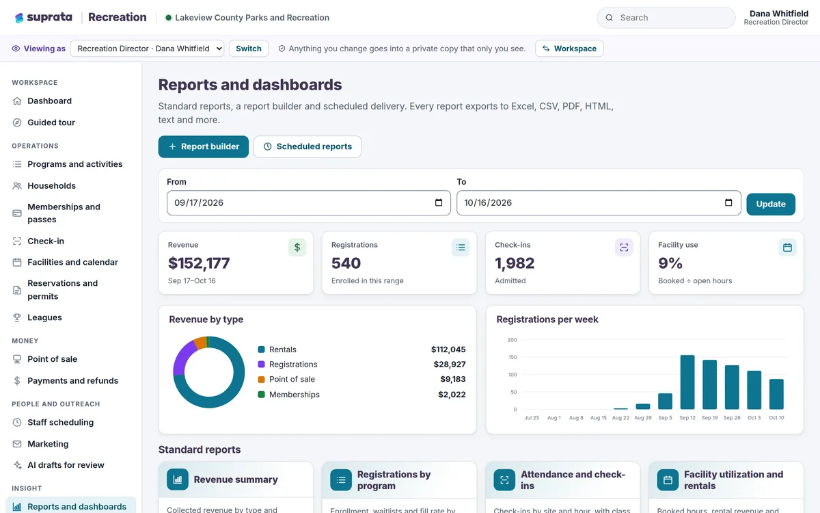This screenshot has height=513, width=820.
Task: Click the Sep 12 bar in the chart
Action: click(687, 382)
